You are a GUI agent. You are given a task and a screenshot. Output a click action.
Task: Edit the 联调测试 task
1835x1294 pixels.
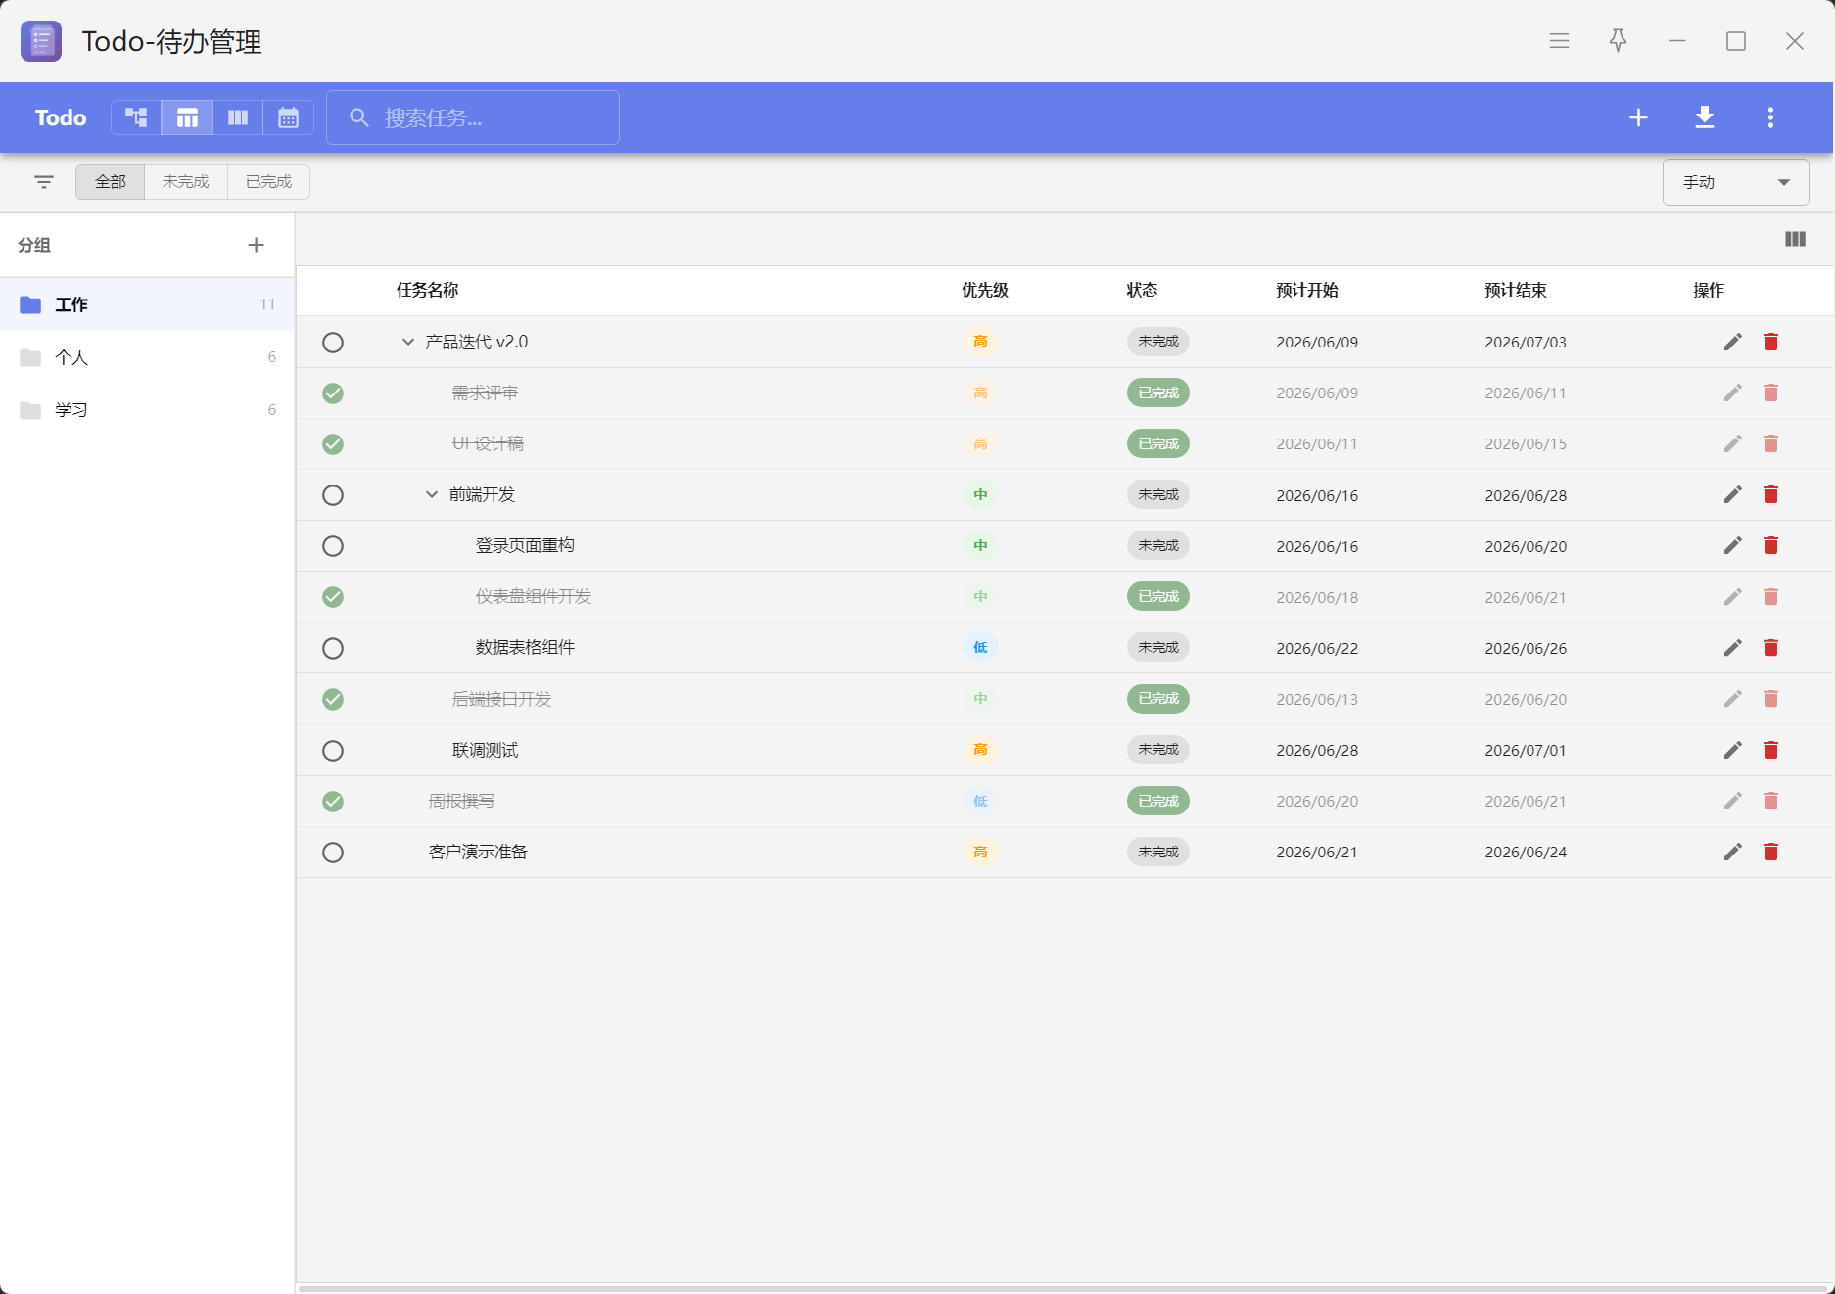[x=1733, y=750]
